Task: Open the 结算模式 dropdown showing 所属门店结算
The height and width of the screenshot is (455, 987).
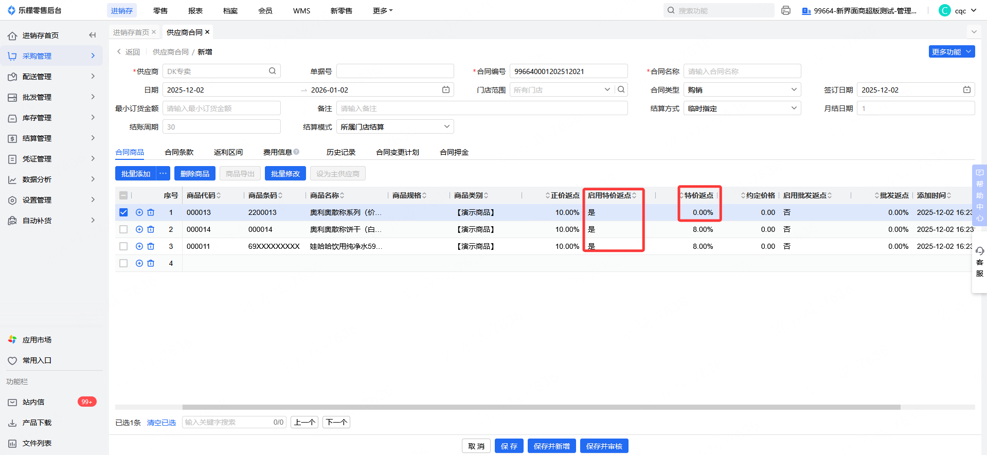Action: tap(395, 126)
